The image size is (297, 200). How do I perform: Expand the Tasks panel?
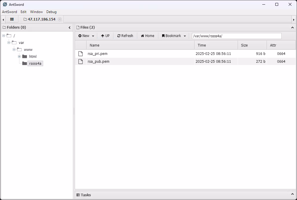coord(292,195)
